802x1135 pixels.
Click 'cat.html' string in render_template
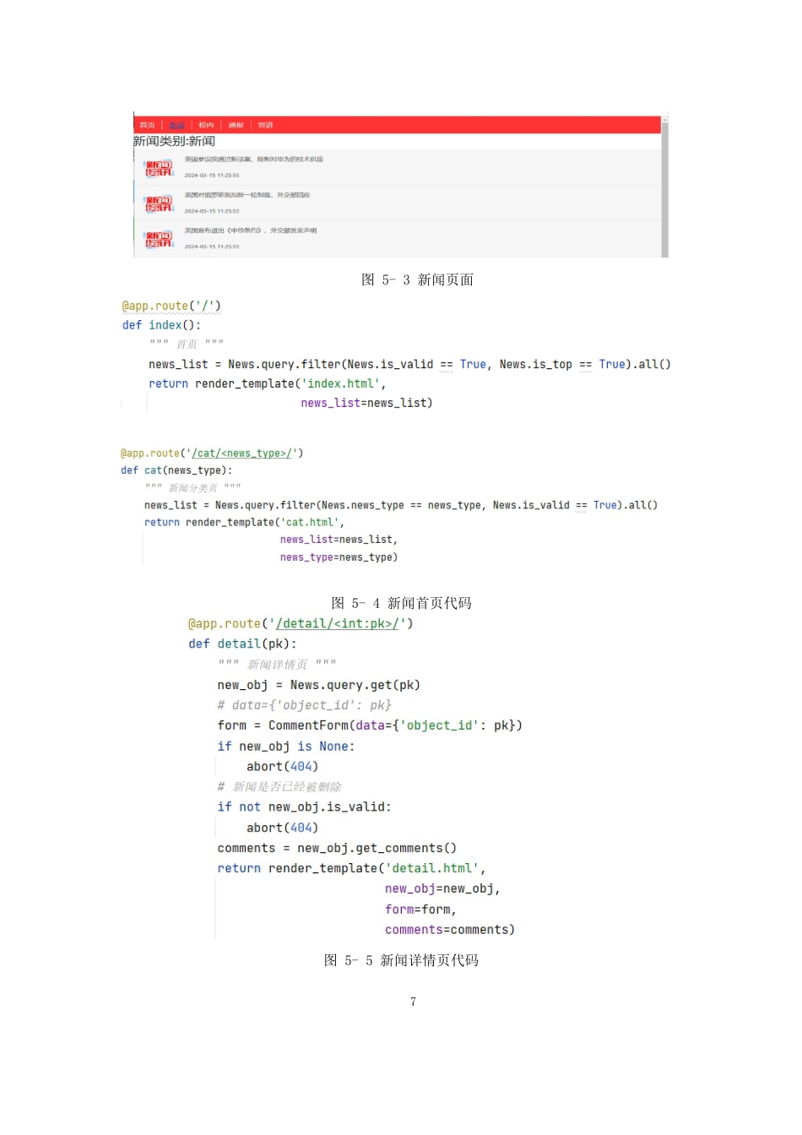pos(310,523)
